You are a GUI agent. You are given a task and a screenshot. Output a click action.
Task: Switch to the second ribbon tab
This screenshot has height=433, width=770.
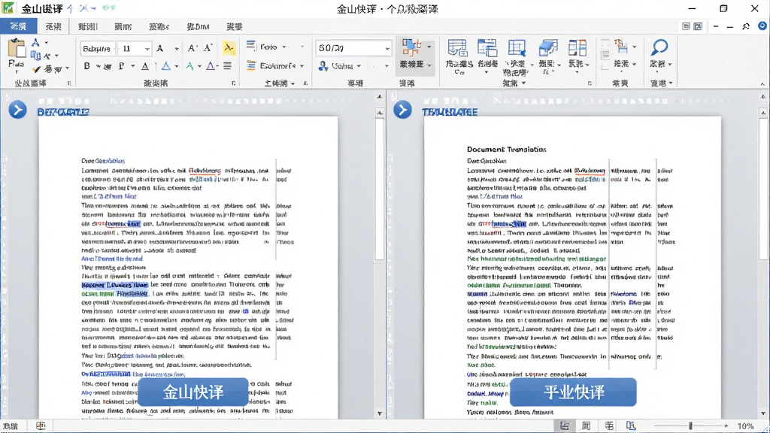(x=53, y=26)
